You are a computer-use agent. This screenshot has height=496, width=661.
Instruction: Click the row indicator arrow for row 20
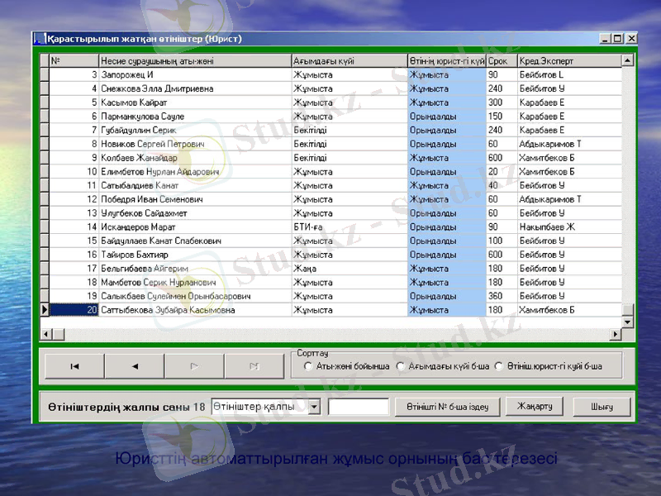(45, 310)
